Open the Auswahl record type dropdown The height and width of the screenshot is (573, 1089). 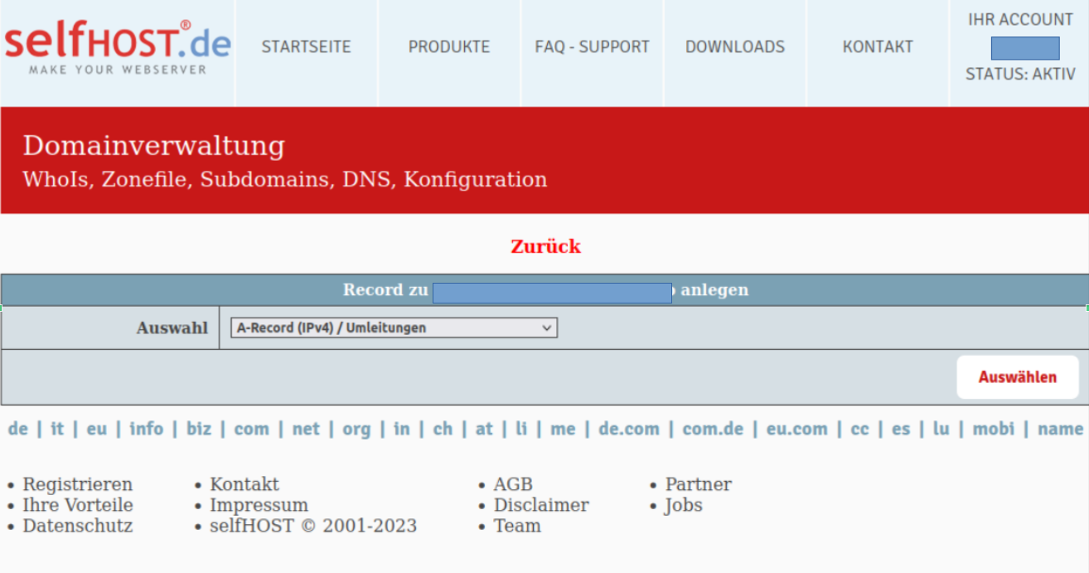[394, 328]
